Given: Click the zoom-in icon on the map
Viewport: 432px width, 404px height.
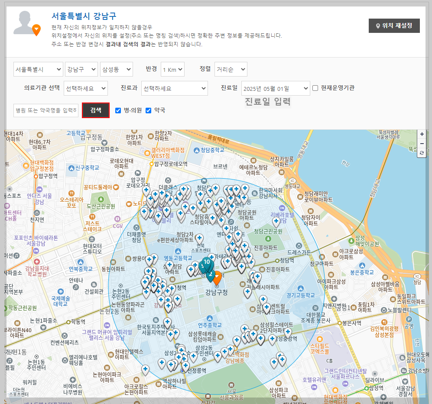Looking at the screenshot, I should point(422,135).
